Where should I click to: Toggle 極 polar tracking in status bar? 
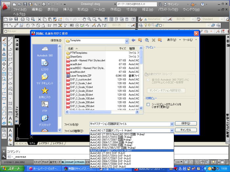[63, 162]
